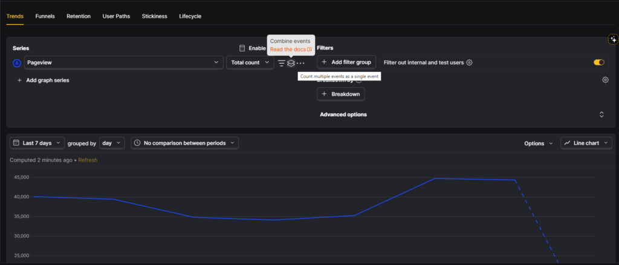Change the grouped by day interval
This screenshot has height=265, width=619.
click(x=112, y=143)
